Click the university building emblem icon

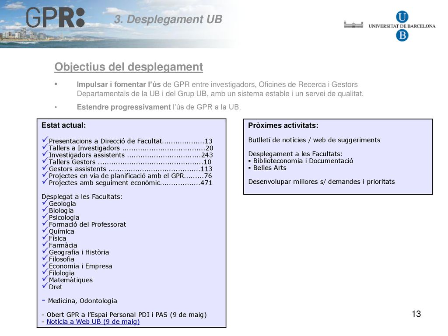tap(353, 24)
